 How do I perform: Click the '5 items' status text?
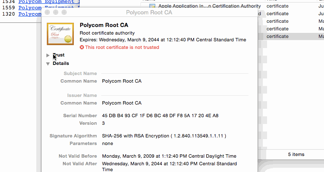point(296,154)
